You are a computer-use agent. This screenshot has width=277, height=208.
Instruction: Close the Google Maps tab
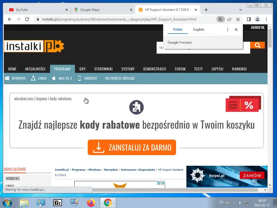[x=131, y=10]
